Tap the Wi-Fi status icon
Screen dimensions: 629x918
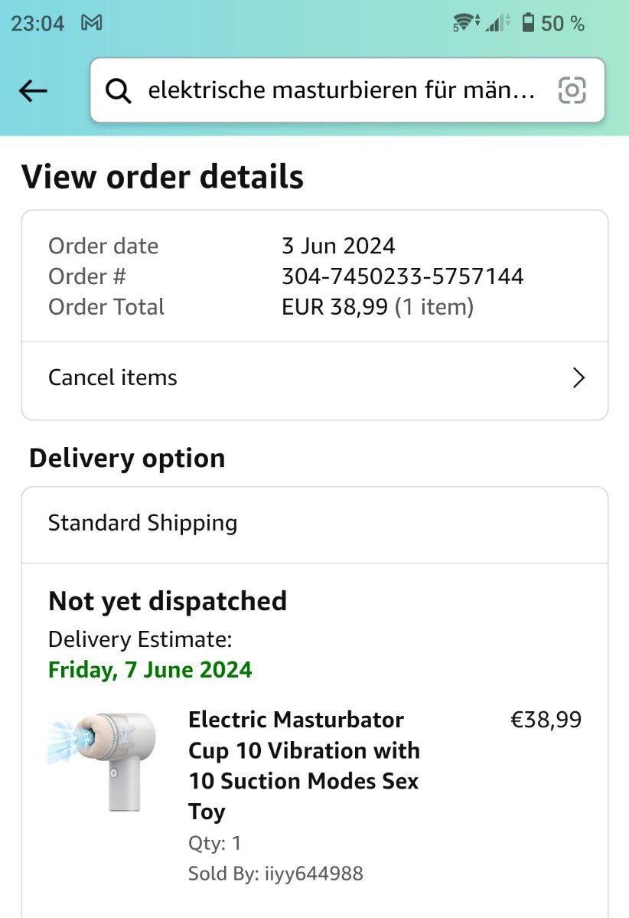point(465,23)
